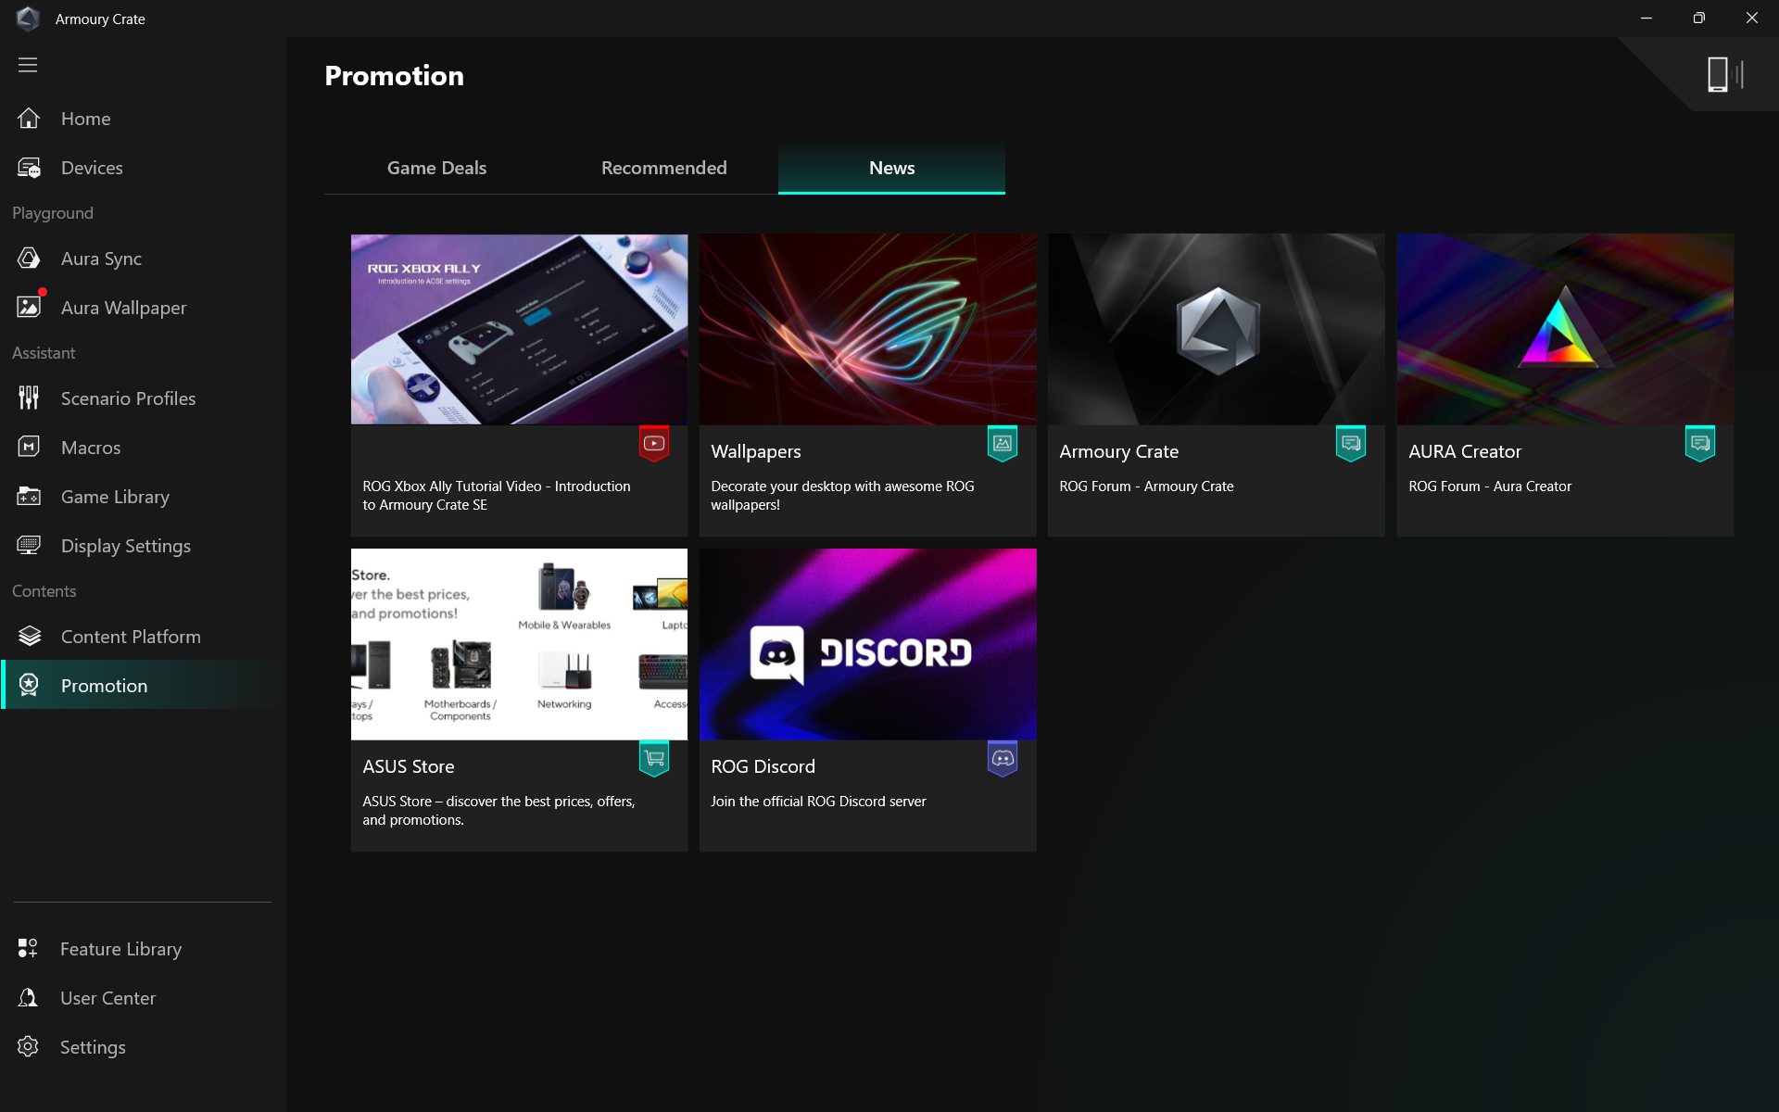Open the Discord banner image

pos(868,644)
